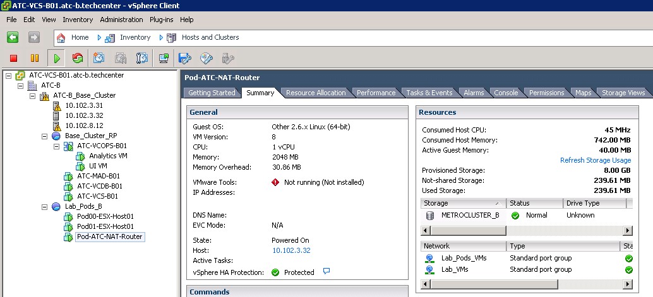Open host link 10.102.3.32
This screenshot has height=297, width=653.
tap(291, 250)
